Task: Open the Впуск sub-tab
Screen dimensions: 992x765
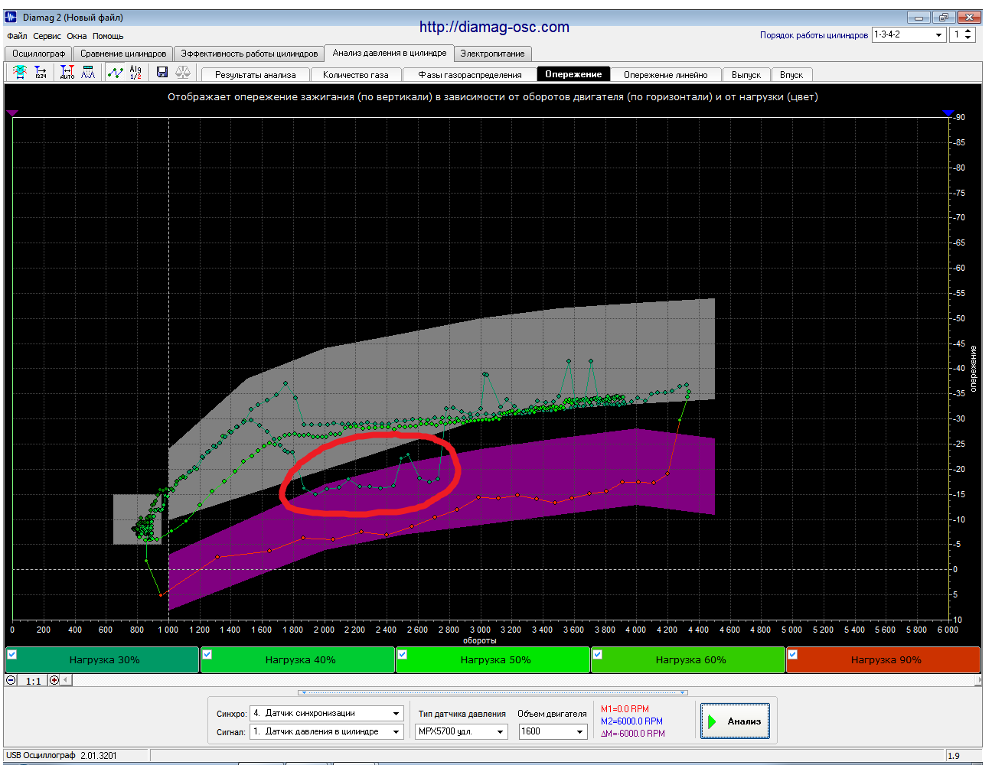Action: (791, 74)
